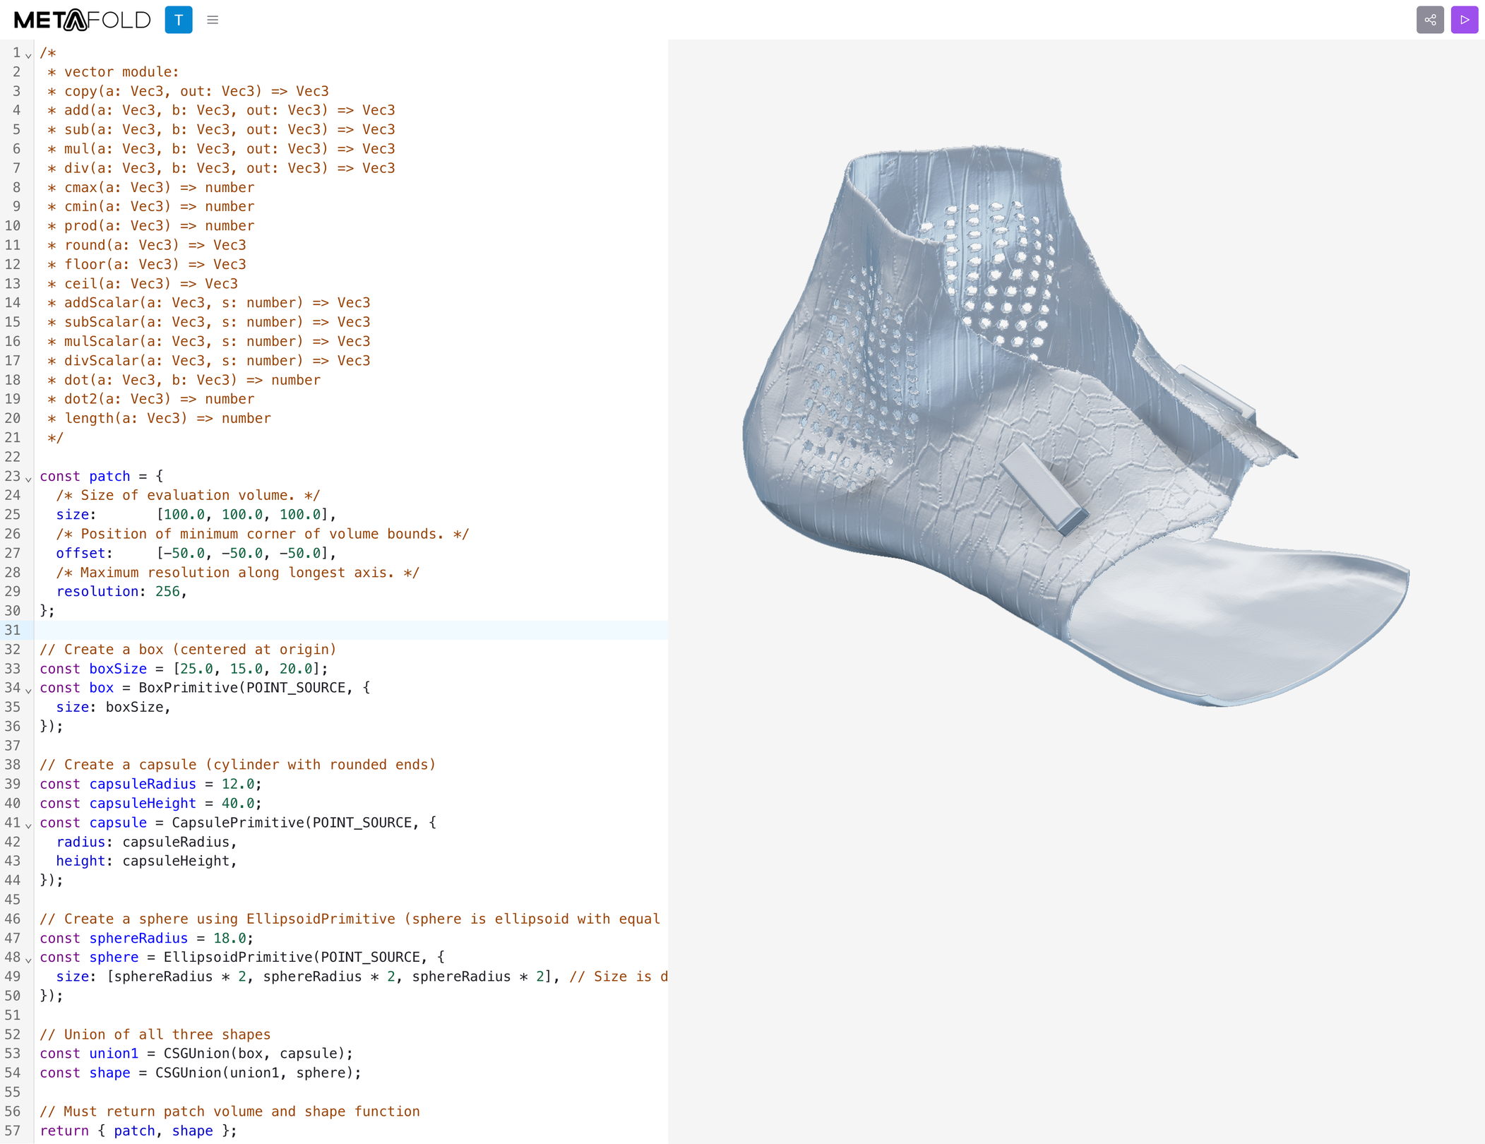This screenshot has width=1485, height=1144.
Task: Collapse the comment block fold at line 1
Action: tap(29, 54)
